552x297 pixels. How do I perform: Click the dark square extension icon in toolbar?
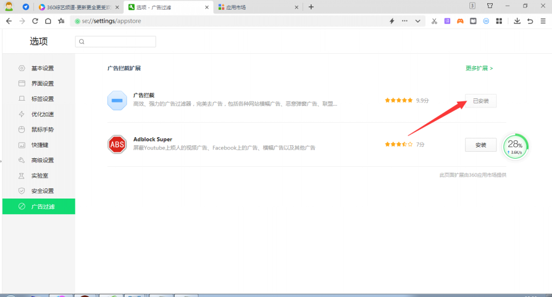pyautogui.click(x=473, y=21)
